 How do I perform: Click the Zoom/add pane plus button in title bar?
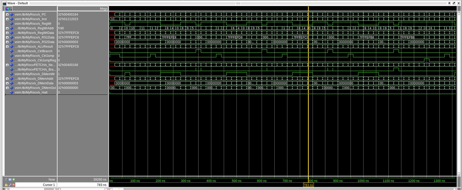[x=449, y=3]
